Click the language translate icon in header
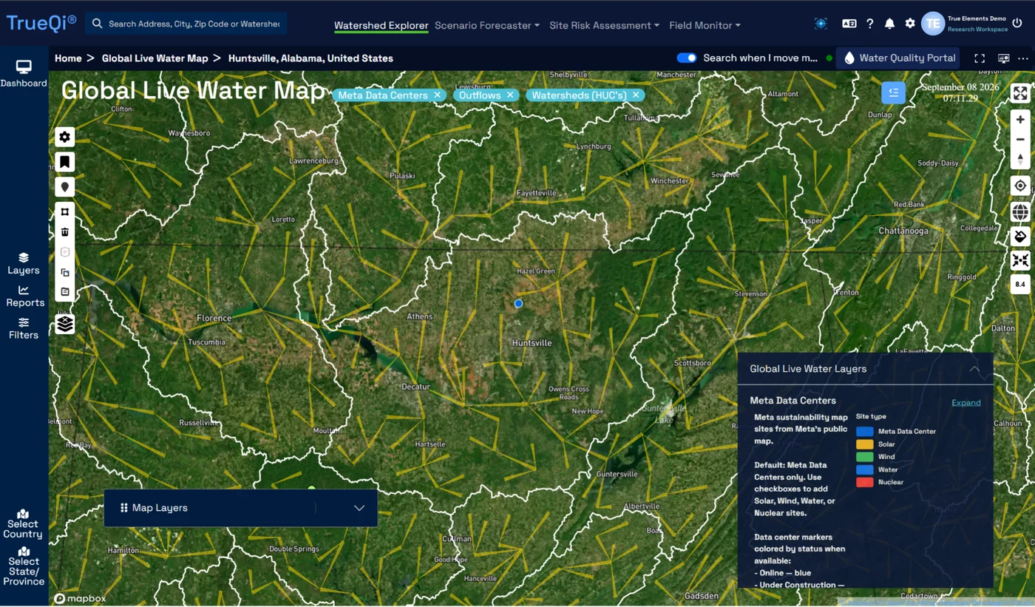Image resolution: width=1035 pixels, height=607 pixels. coord(849,24)
